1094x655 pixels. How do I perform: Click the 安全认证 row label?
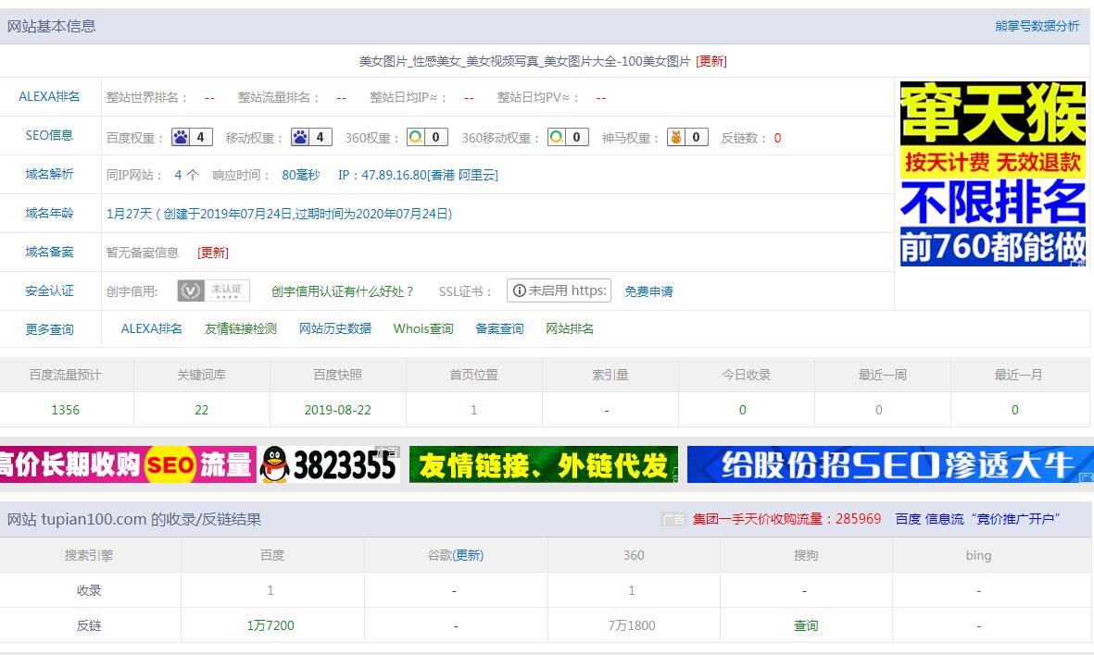click(x=49, y=291)
